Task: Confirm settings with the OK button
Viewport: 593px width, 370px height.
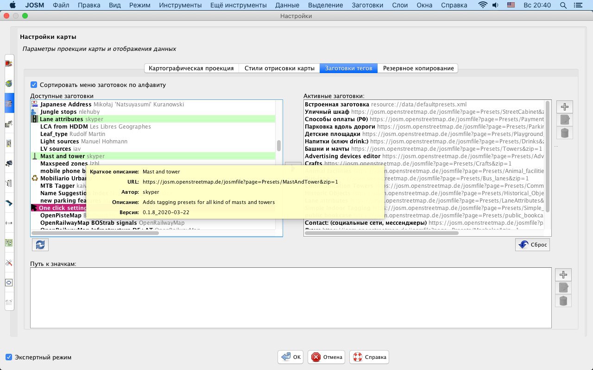Action: pyautogui.click(x=290, y=357)
